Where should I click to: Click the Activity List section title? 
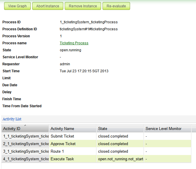12,119
